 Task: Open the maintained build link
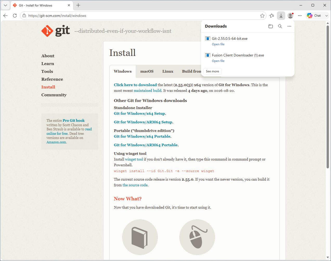147,91
